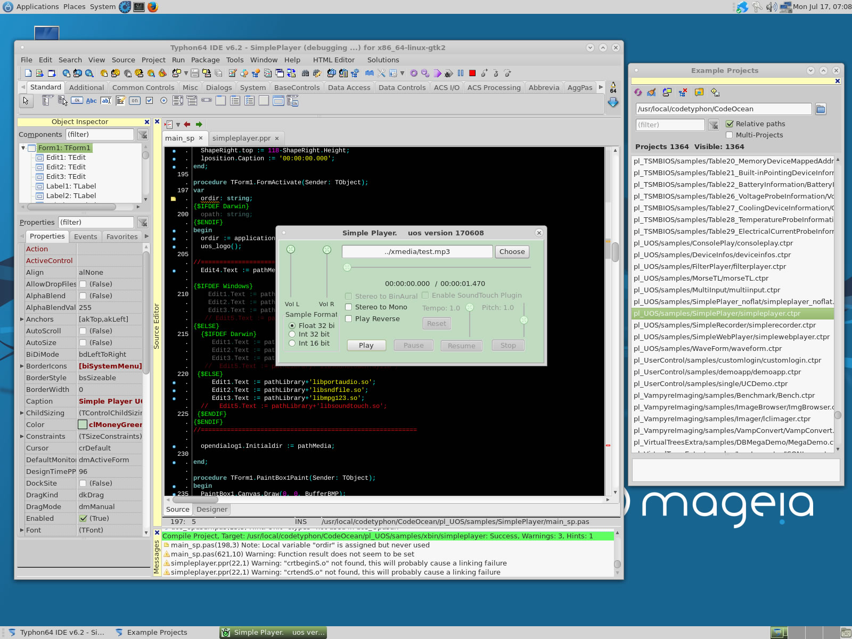Click the Vol L slider knob
852x639 pixels.
pos(291,249)
